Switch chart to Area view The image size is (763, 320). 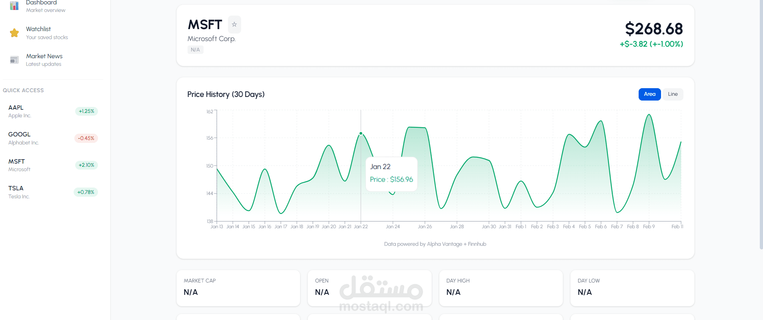649,94
